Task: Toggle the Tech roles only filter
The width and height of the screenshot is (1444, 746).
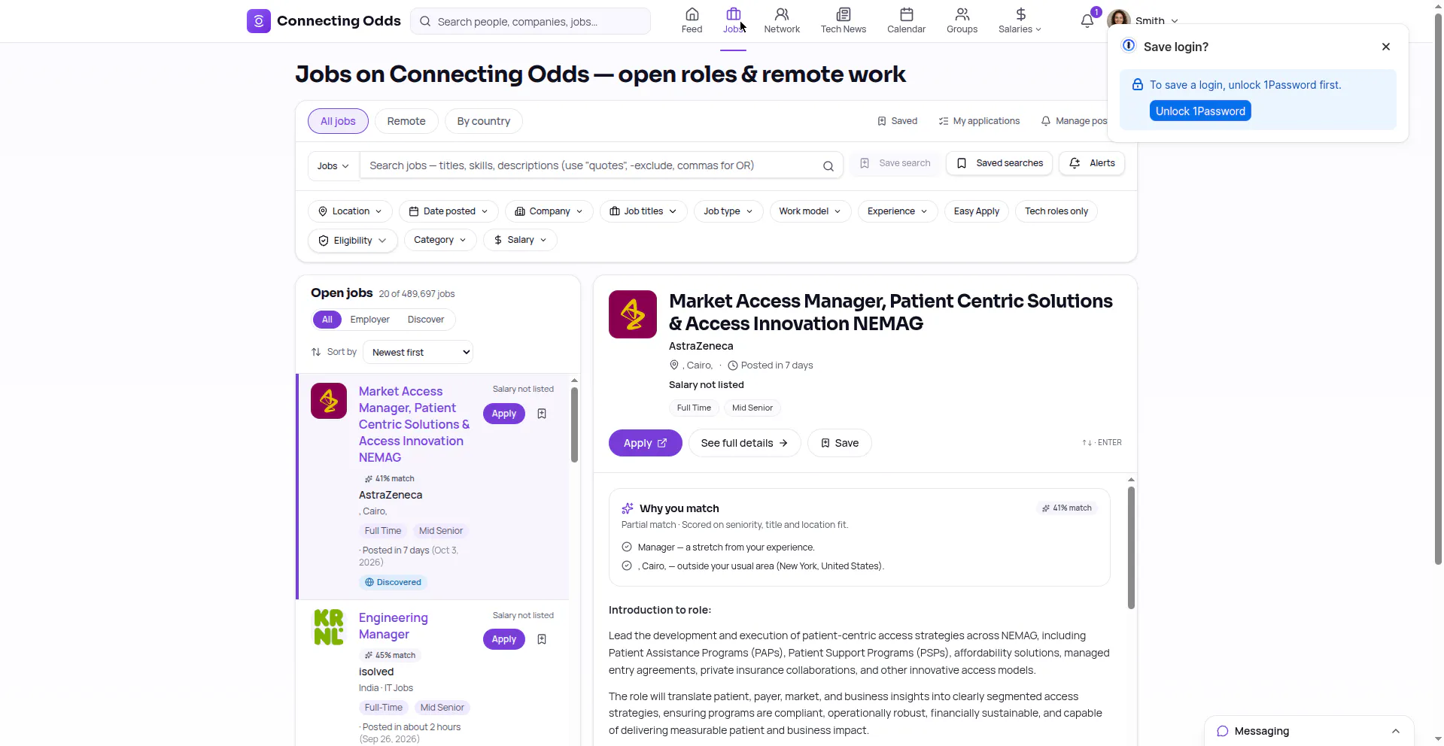Action: point(1056,211)
